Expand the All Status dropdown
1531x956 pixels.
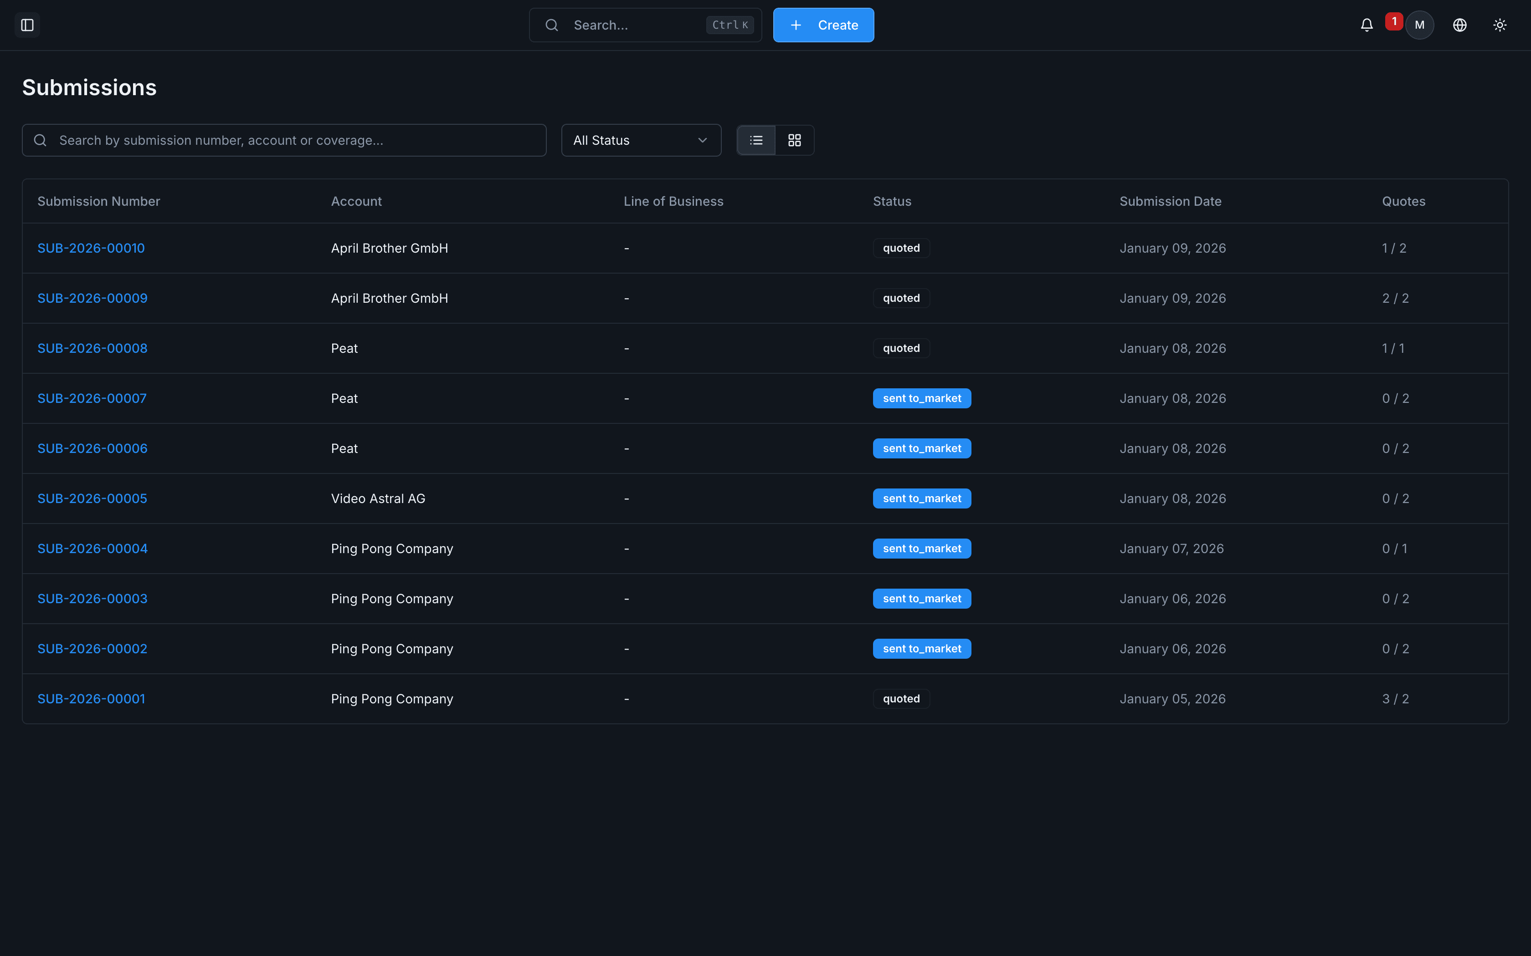click(640, 140)
